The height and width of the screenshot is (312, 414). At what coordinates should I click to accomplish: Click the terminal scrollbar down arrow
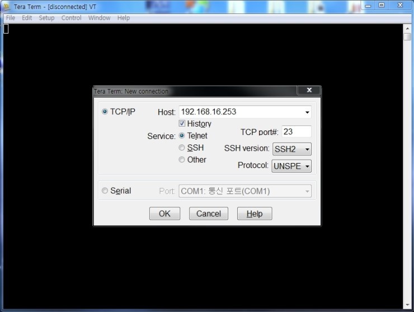pos(407,305)
